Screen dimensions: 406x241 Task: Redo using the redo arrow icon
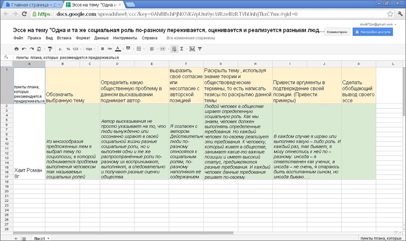[x=31, y=49]
